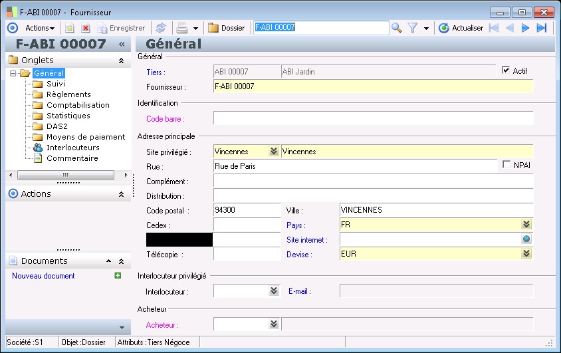Click the printer icon

[181, 28]
